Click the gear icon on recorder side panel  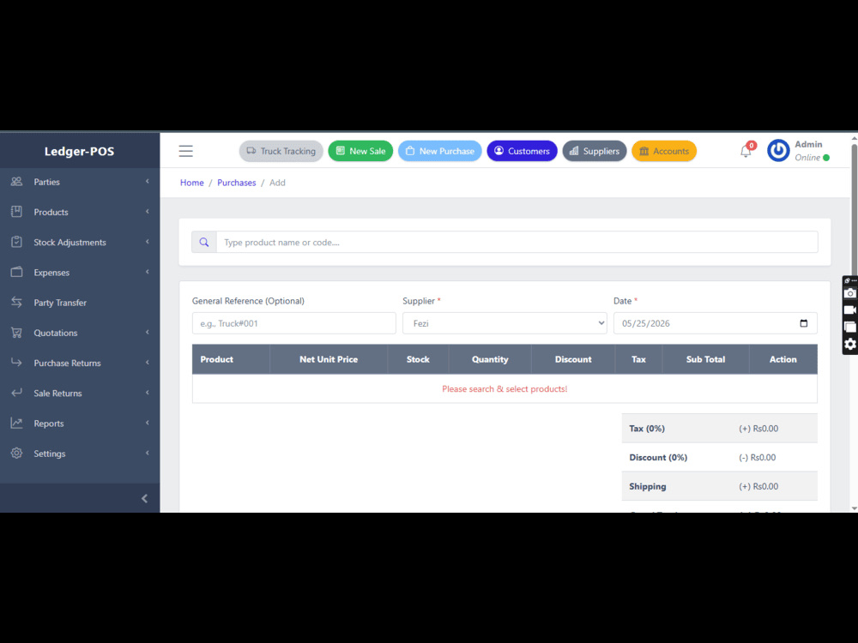coord(849,344)
